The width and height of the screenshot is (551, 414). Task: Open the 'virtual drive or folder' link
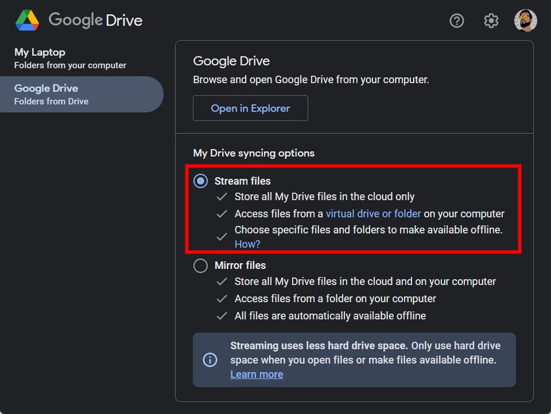374,213
